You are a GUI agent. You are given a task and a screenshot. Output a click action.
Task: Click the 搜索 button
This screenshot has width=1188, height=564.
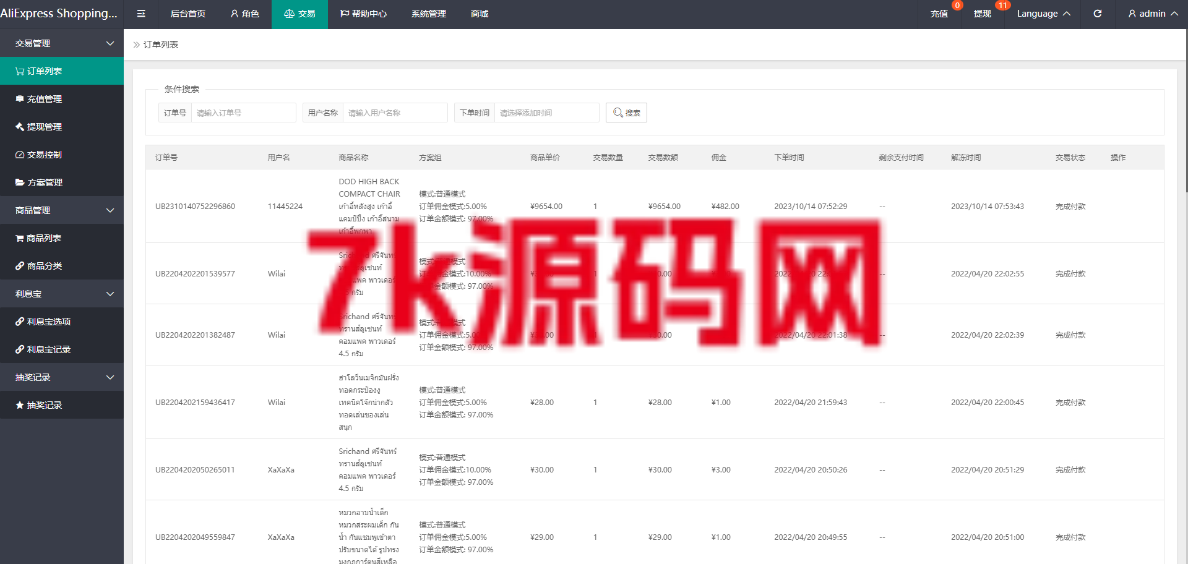626,113
